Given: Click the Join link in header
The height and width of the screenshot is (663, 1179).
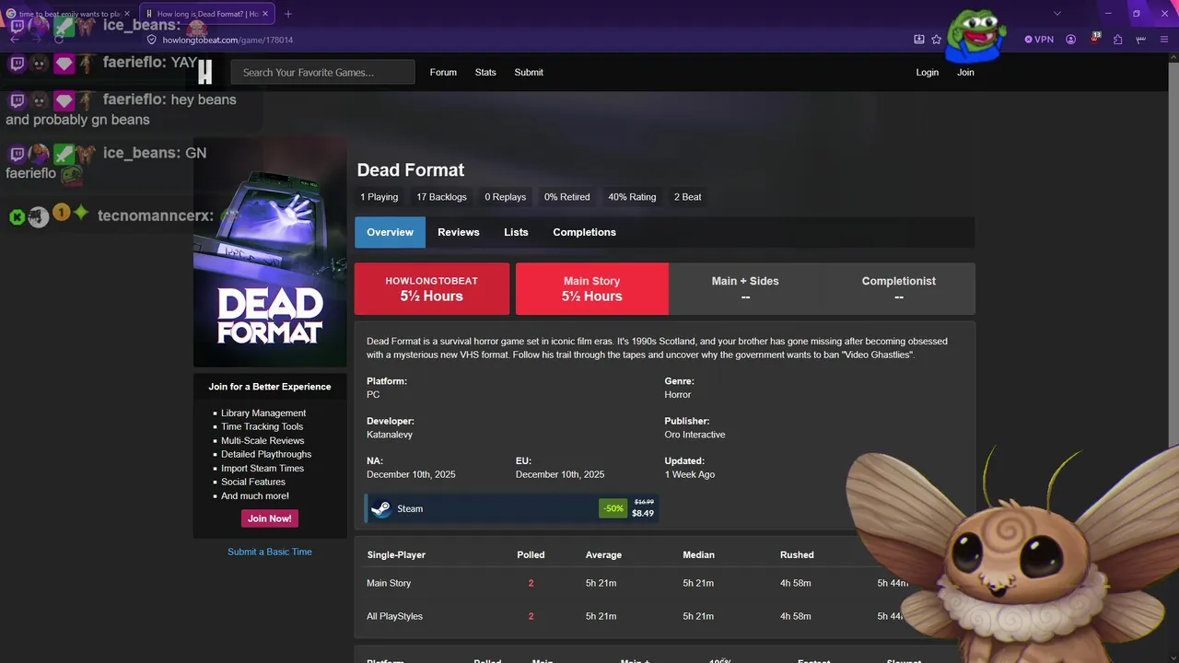Looking at the screenshot, I should 965,72.
